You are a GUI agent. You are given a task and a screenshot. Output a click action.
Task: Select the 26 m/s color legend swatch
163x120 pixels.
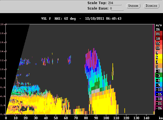(159, 29)
